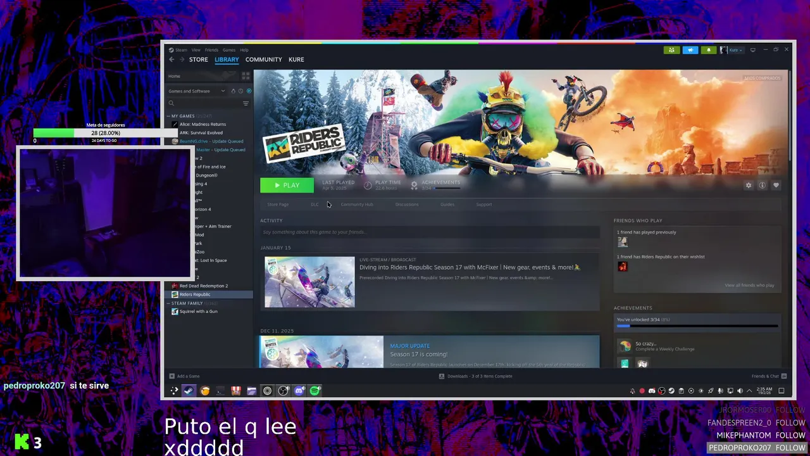
Task: Switch to the COMMUNITY tab
Action: coord(264,60)
